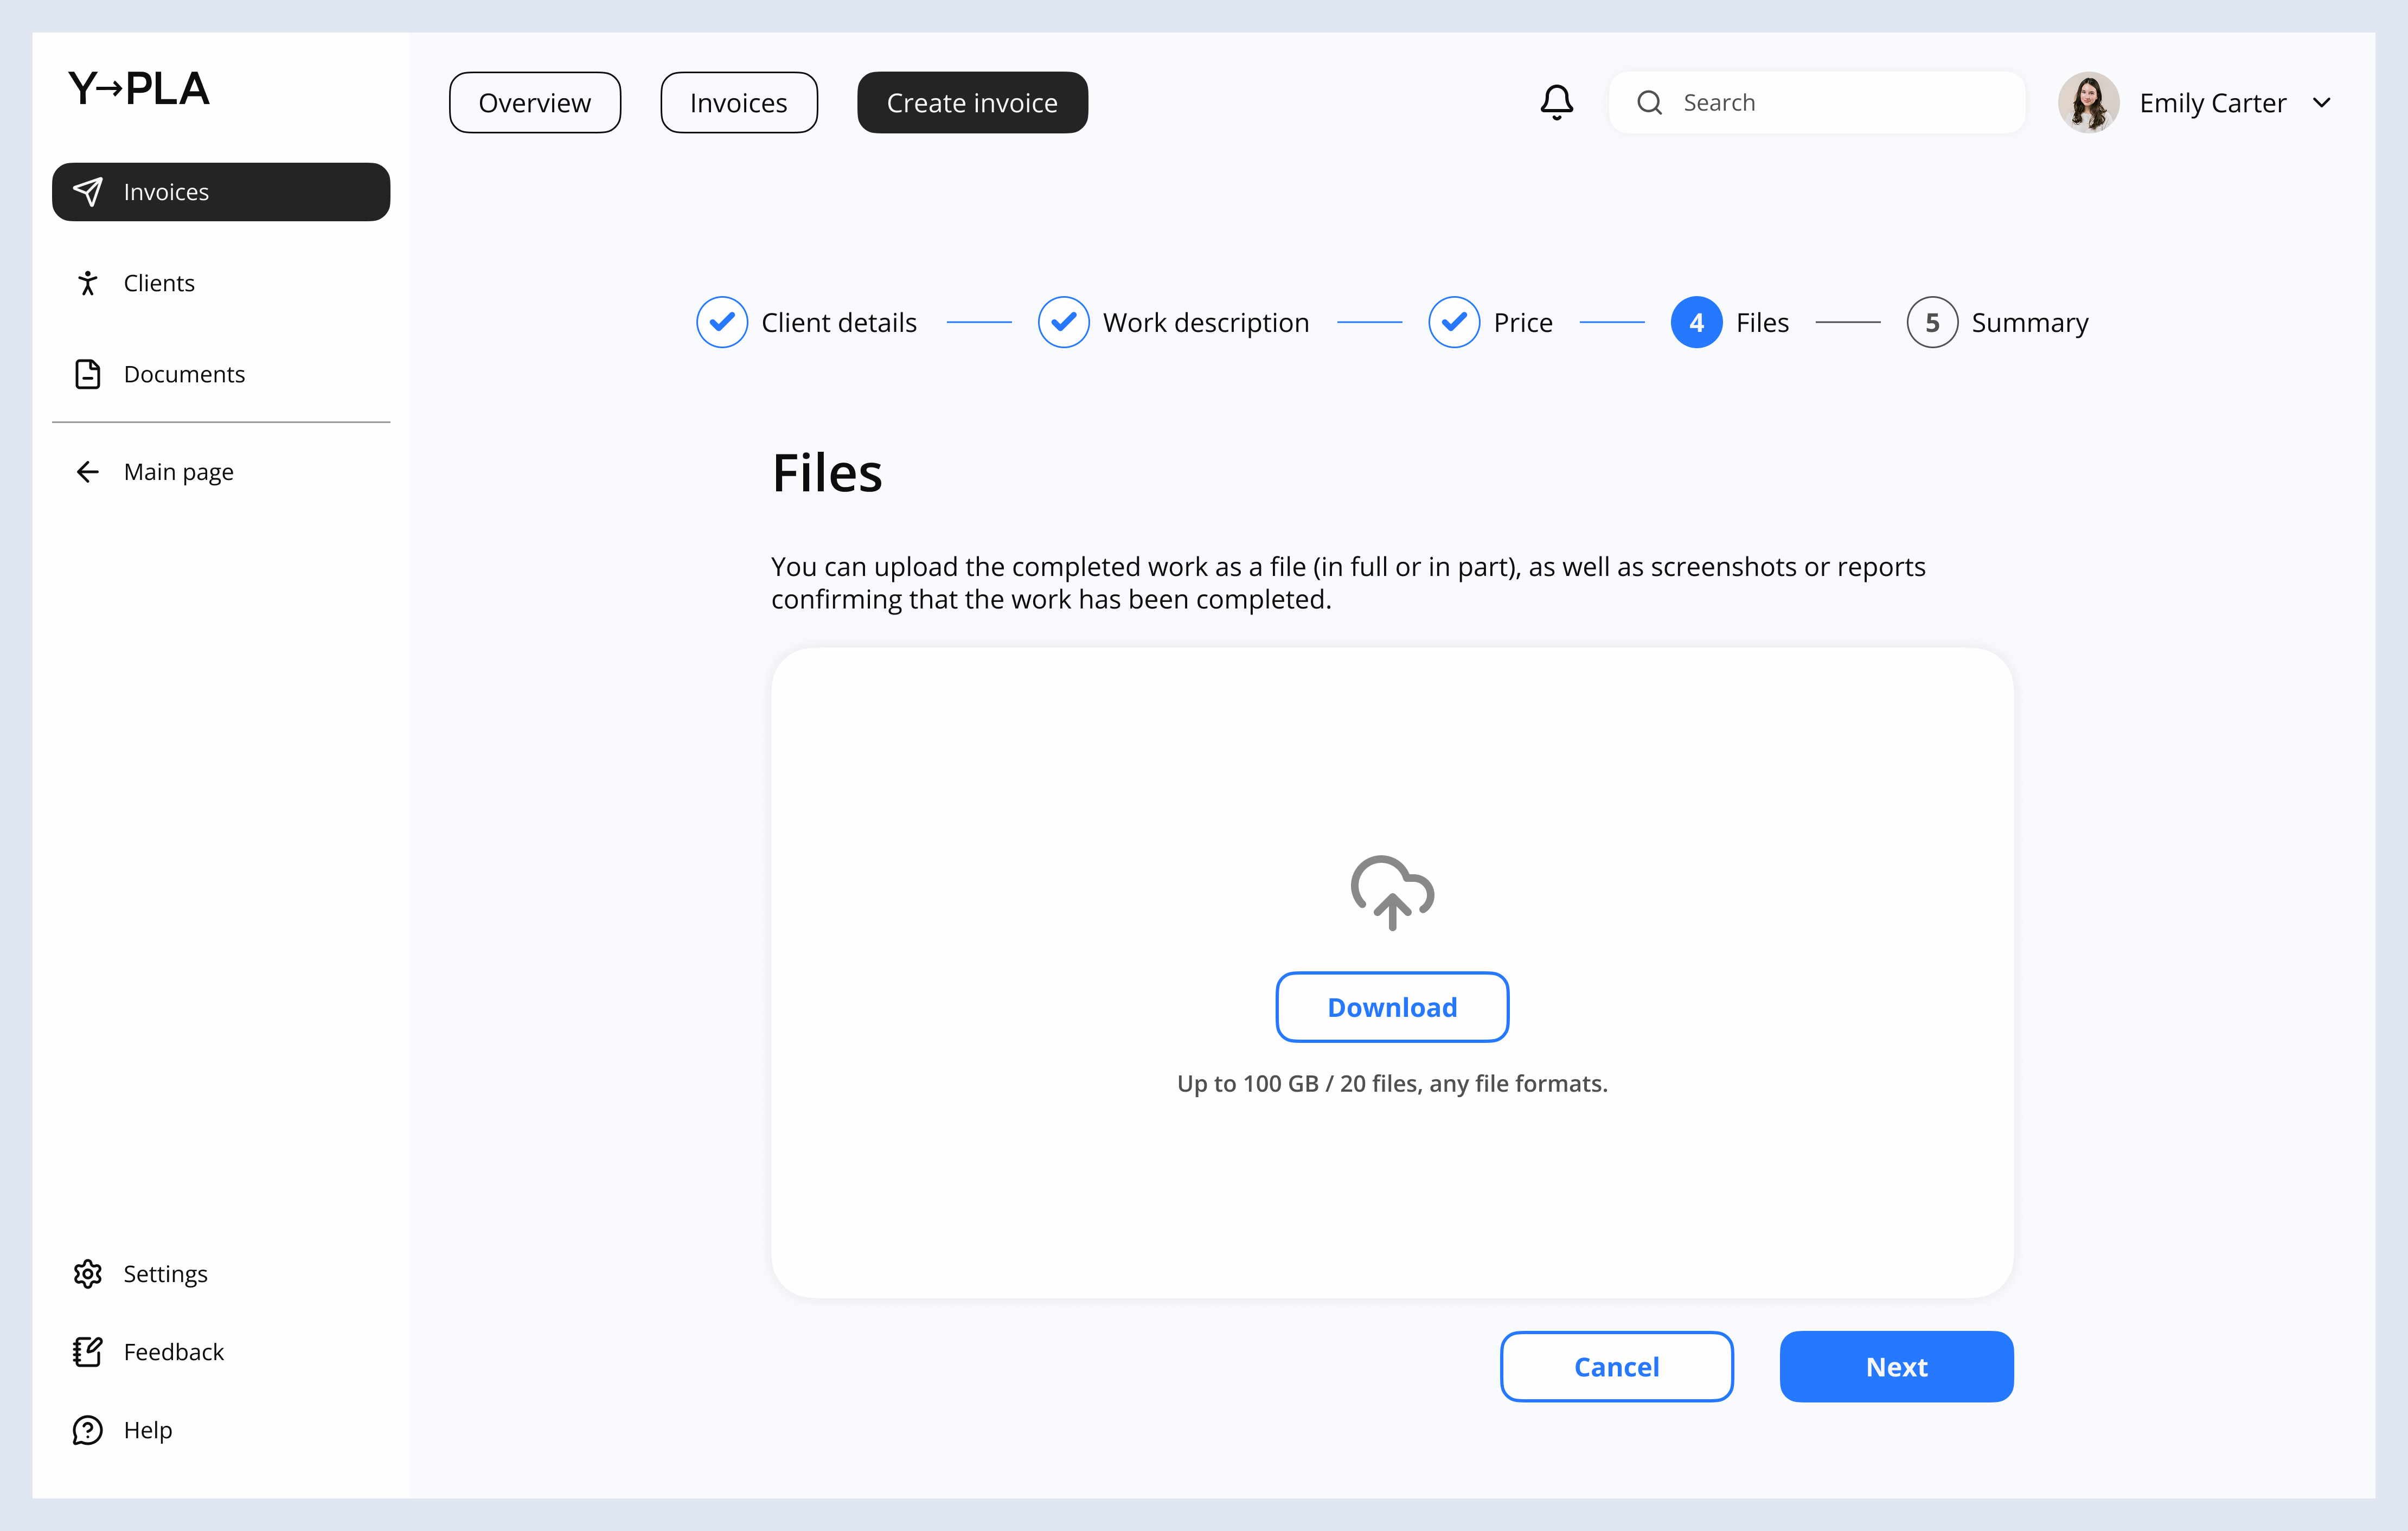Open Documents via the document icon
This screenshot has height=1531, width=2408.
pos(88,373)
